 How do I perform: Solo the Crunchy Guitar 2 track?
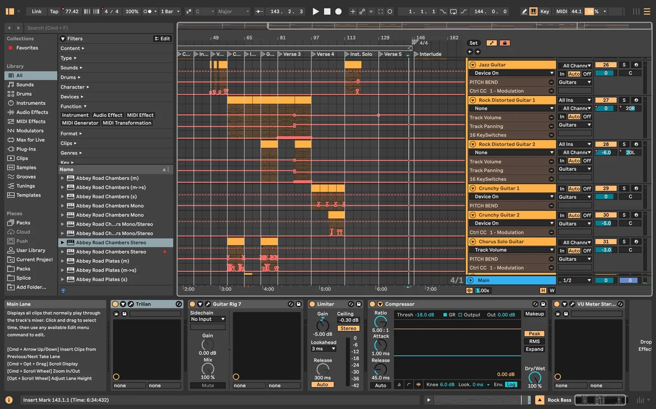[624, 215]
